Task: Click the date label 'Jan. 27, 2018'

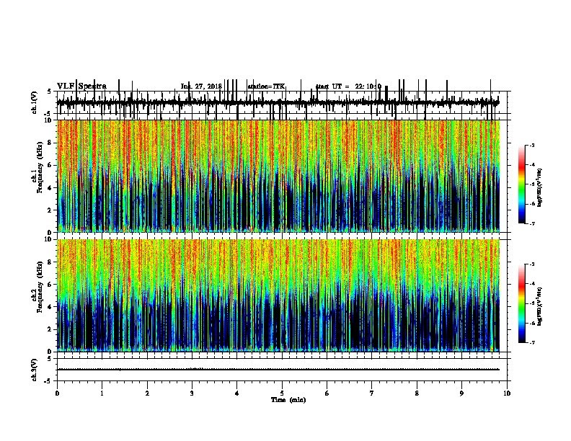Action: pos(201,86)
